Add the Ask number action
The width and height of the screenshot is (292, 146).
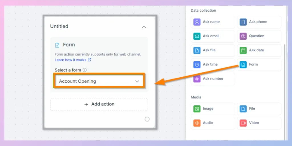point(213,79)
